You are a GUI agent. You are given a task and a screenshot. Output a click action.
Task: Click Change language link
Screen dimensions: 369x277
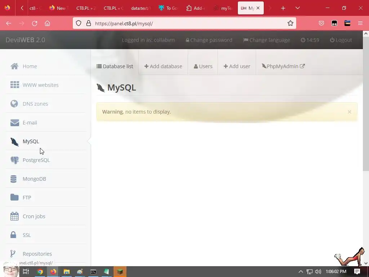[x=266, y=40]
